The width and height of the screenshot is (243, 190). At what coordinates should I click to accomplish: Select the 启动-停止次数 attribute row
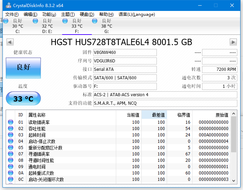(x=118, y=141)
